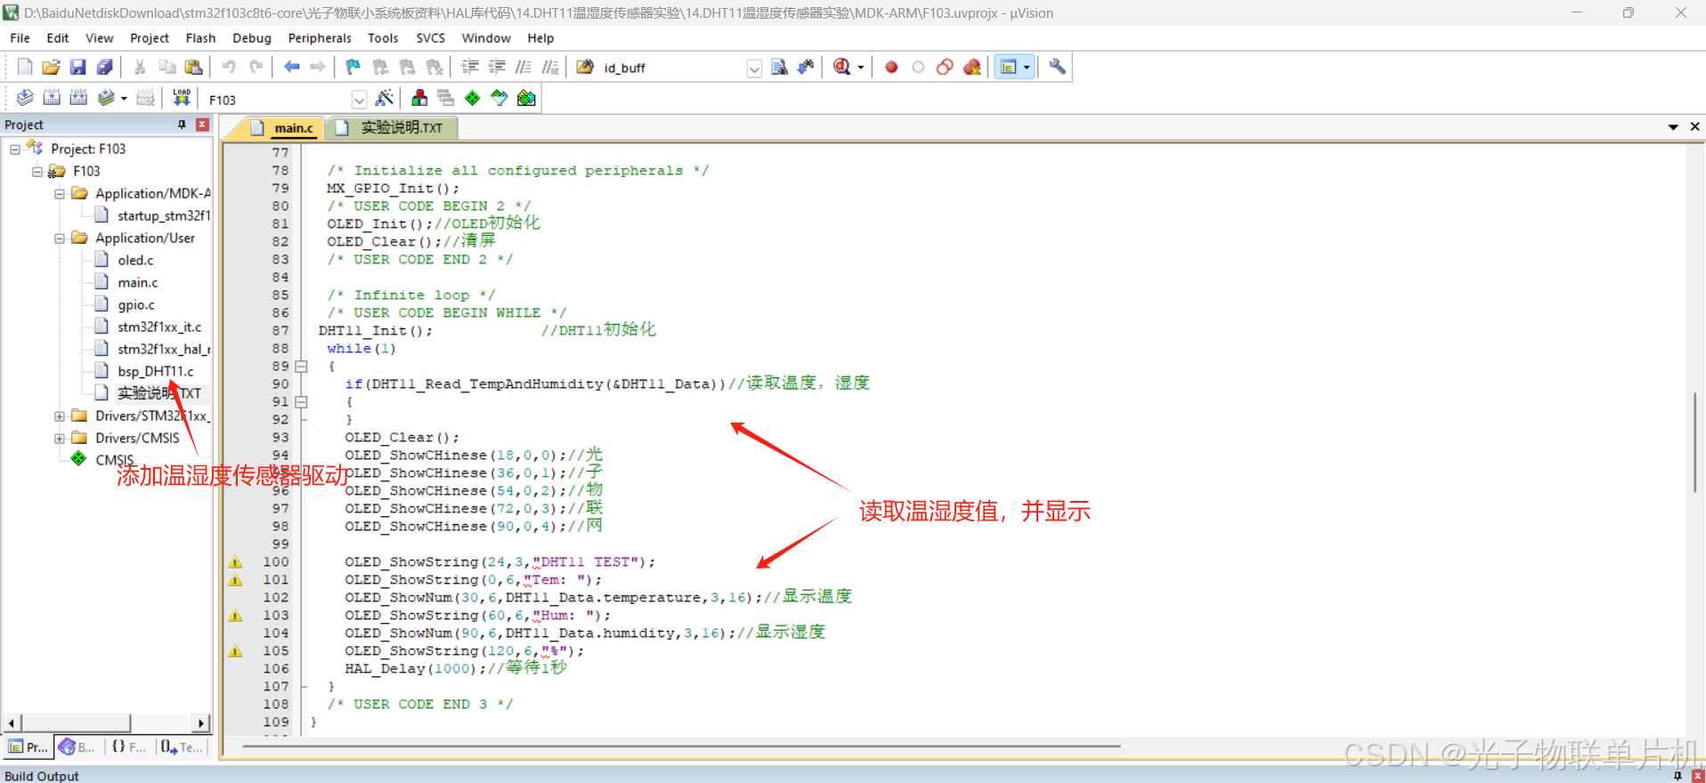The height and width of the screenshot is (783, 1706).
Task: Insert a bookmark using the flag icon
Action: tap(353, 67)
